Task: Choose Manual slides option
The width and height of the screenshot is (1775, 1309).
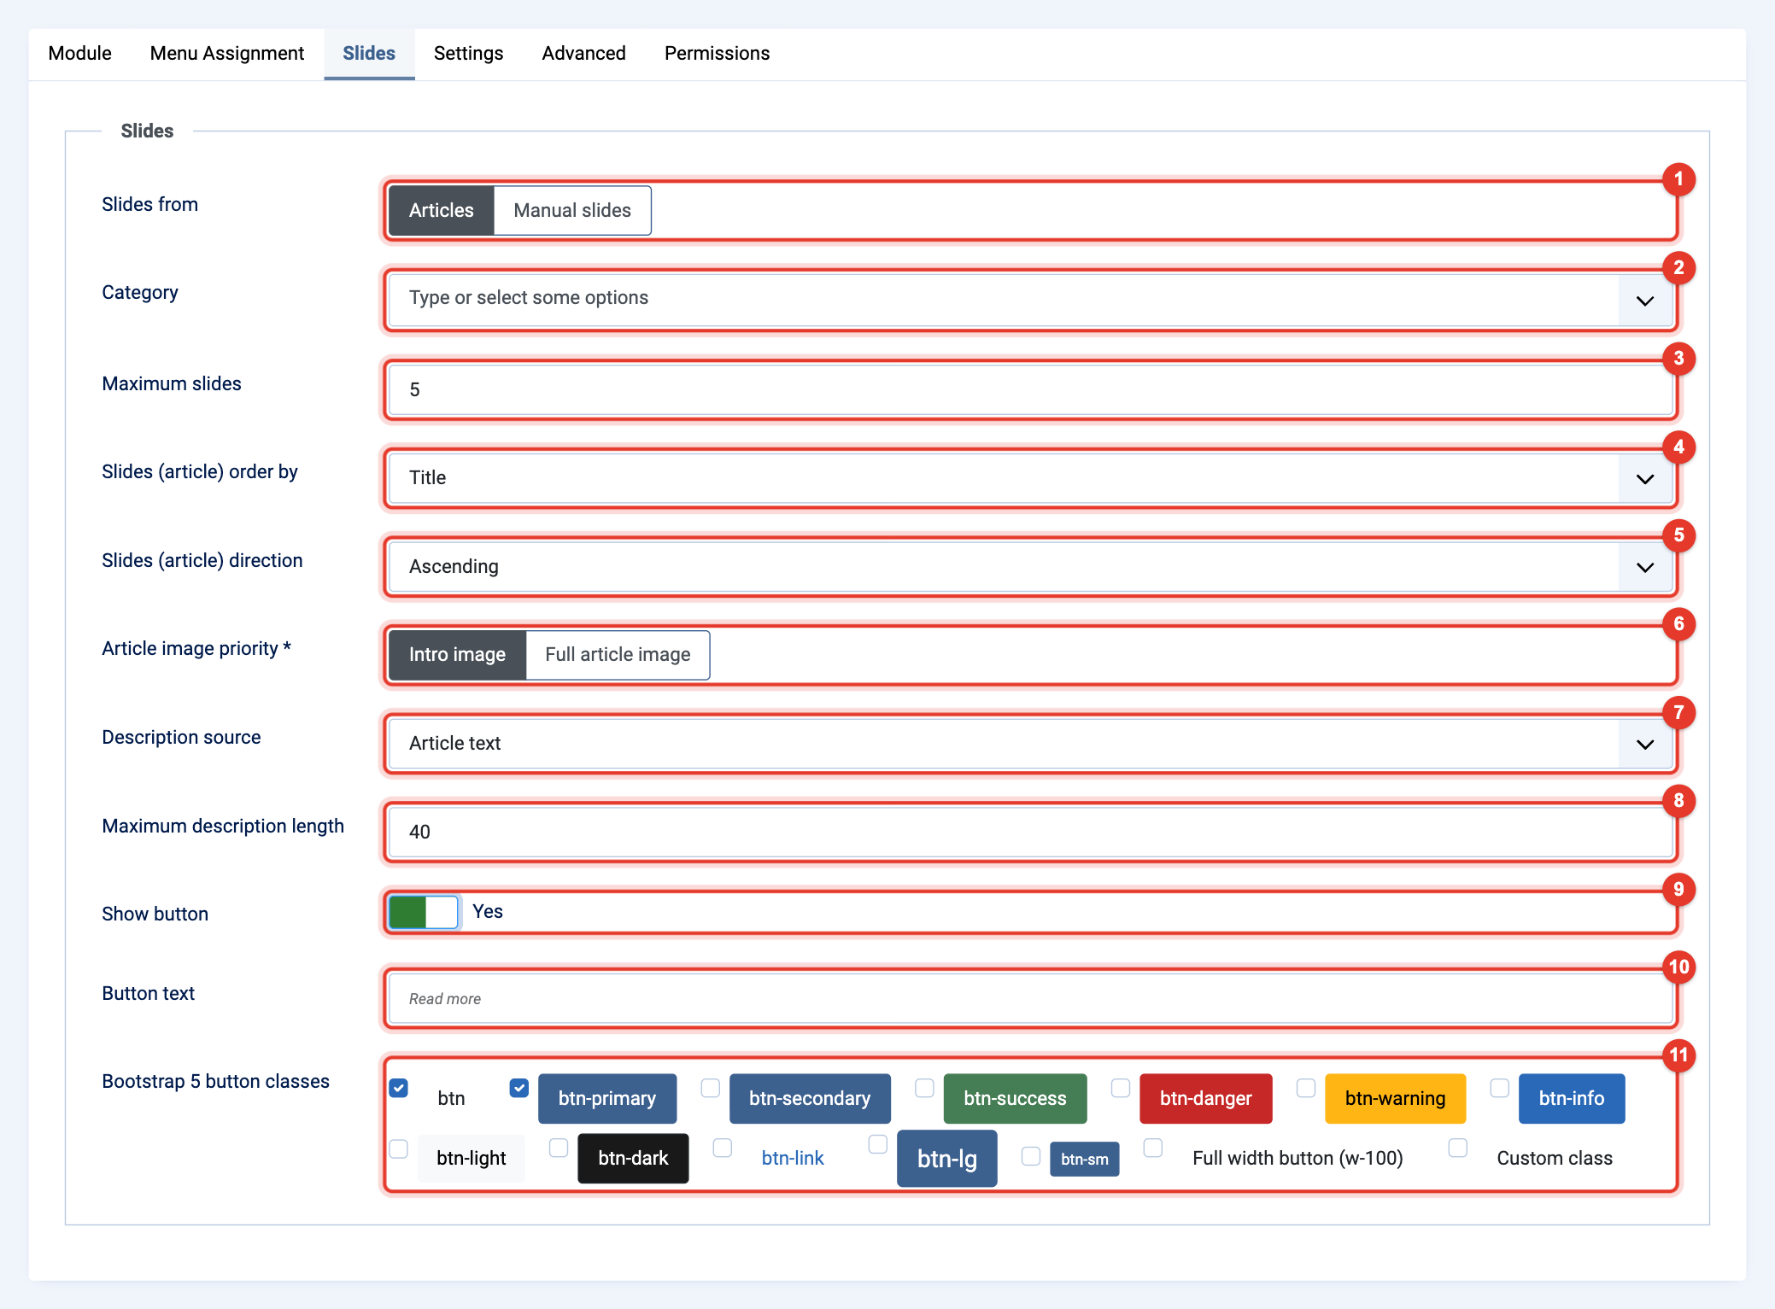Action: (x=572, y=211)
